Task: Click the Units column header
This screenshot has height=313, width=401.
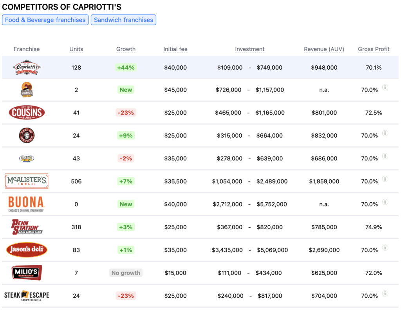Action: pos(76,49)
